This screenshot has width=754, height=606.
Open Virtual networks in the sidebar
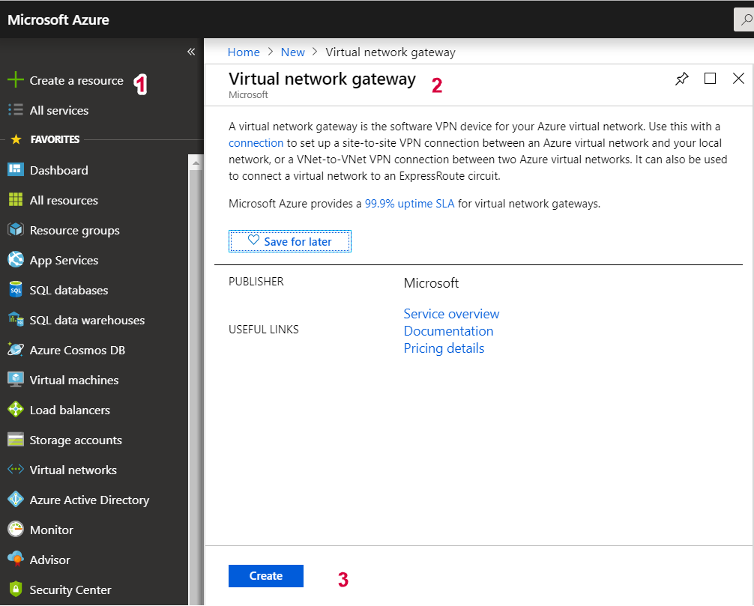coord(73,470)
